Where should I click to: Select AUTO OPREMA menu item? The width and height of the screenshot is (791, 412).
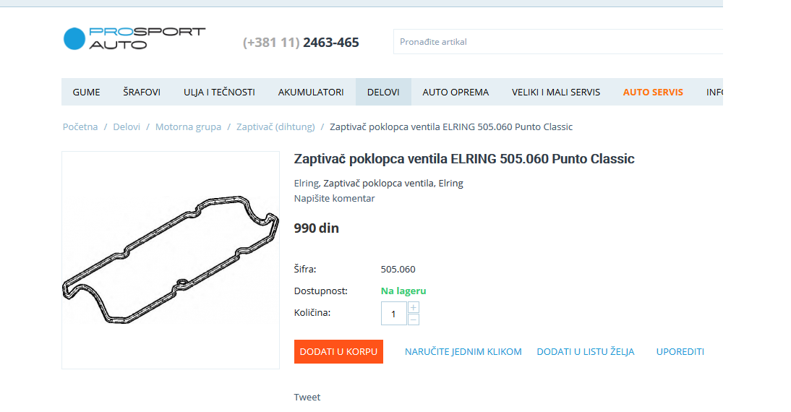click(x=456, y=93)
